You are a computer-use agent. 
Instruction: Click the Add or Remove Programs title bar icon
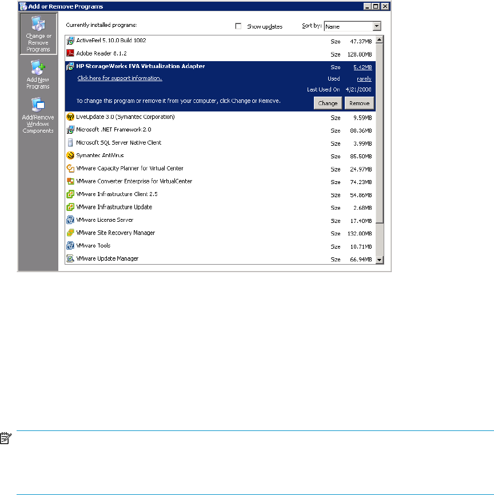click(23, 6)
